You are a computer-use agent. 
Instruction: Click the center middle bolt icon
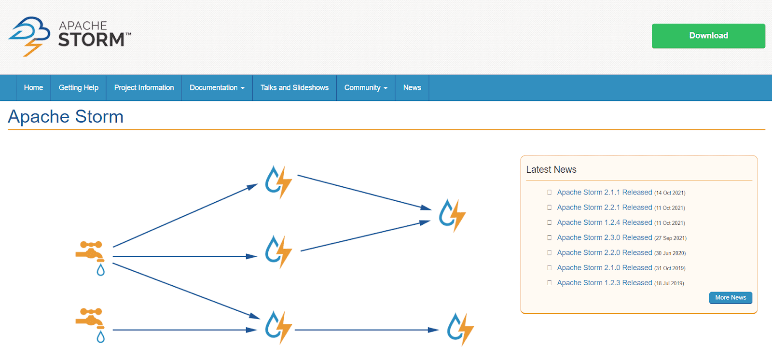pyautogui.click(x=278, y=251)
